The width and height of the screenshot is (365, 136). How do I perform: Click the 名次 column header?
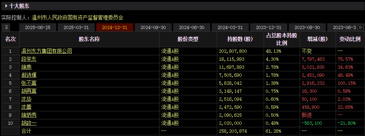[x=11, y=39]
